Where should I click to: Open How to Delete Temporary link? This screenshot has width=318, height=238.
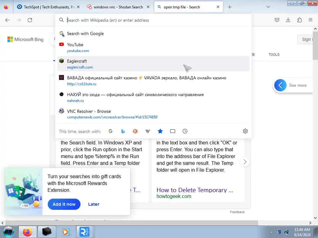pyautogui.click(x=195, y=190)
